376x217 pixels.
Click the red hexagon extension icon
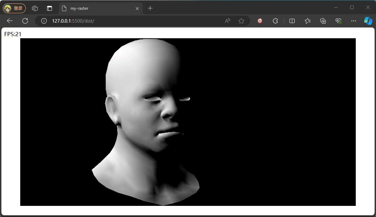coord(260,21)
